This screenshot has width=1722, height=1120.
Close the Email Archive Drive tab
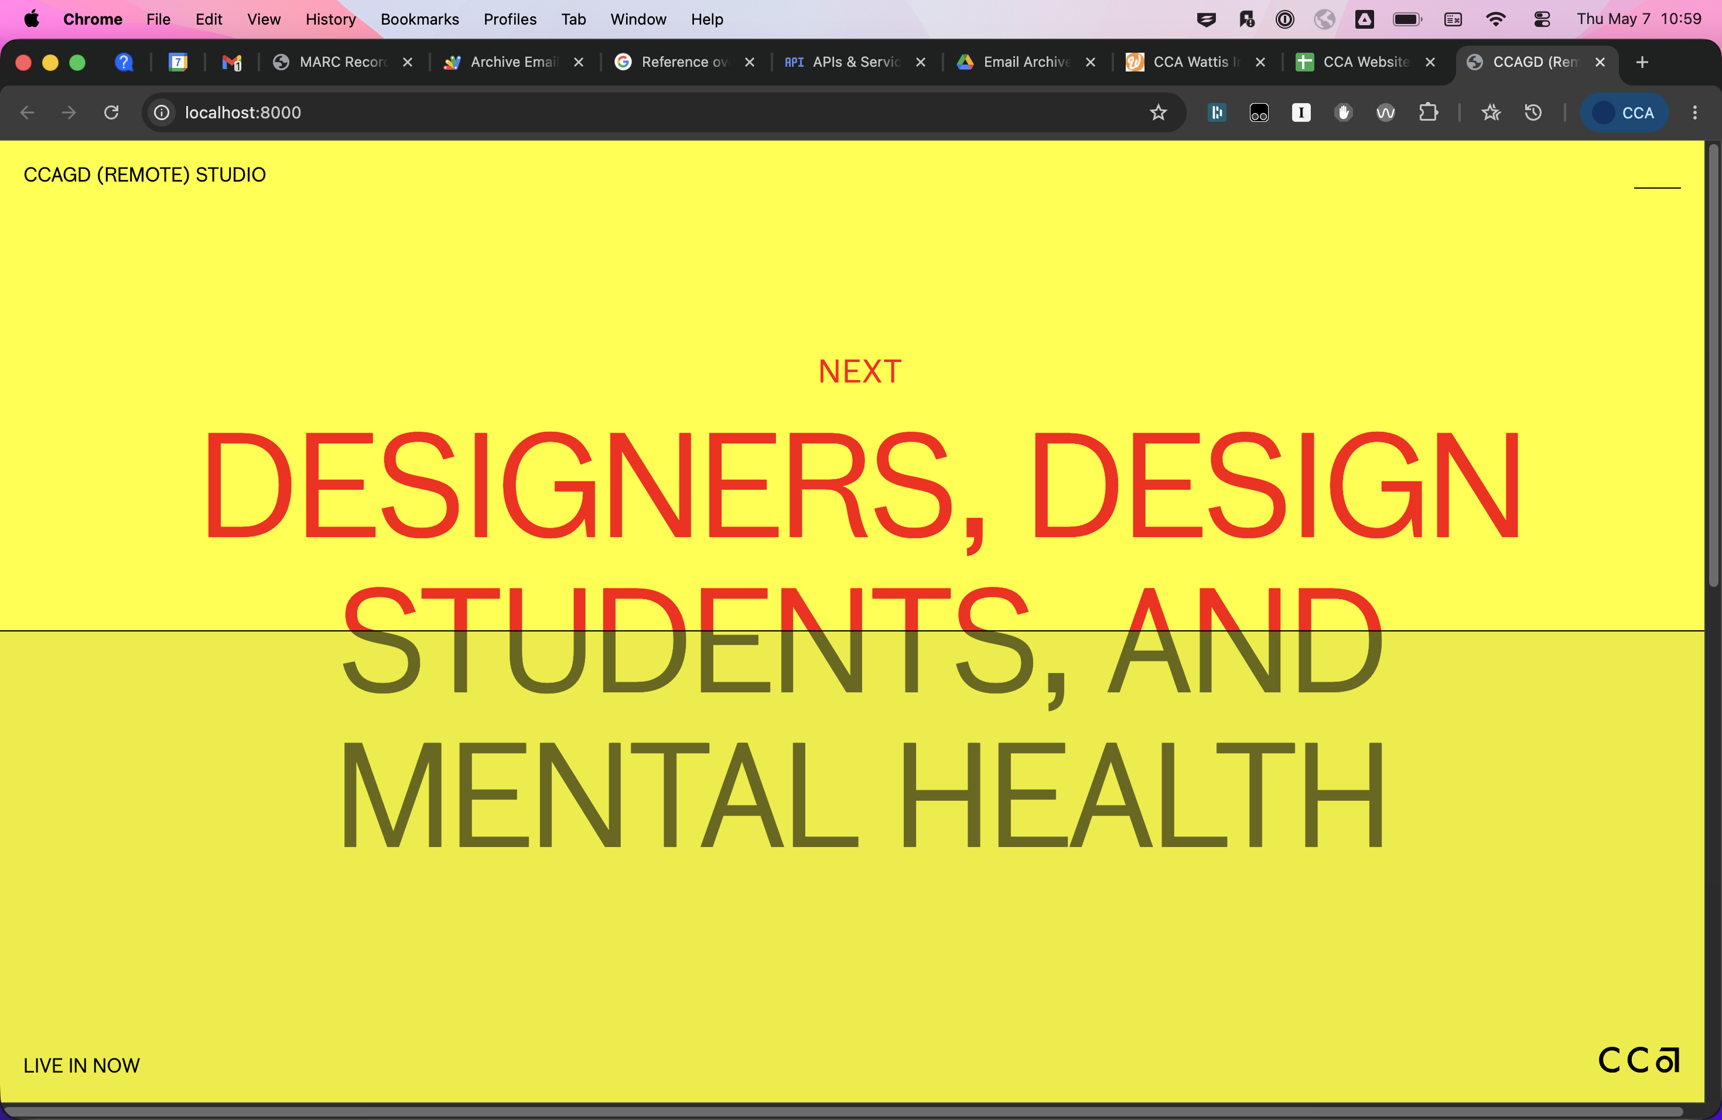(1091, 62)
